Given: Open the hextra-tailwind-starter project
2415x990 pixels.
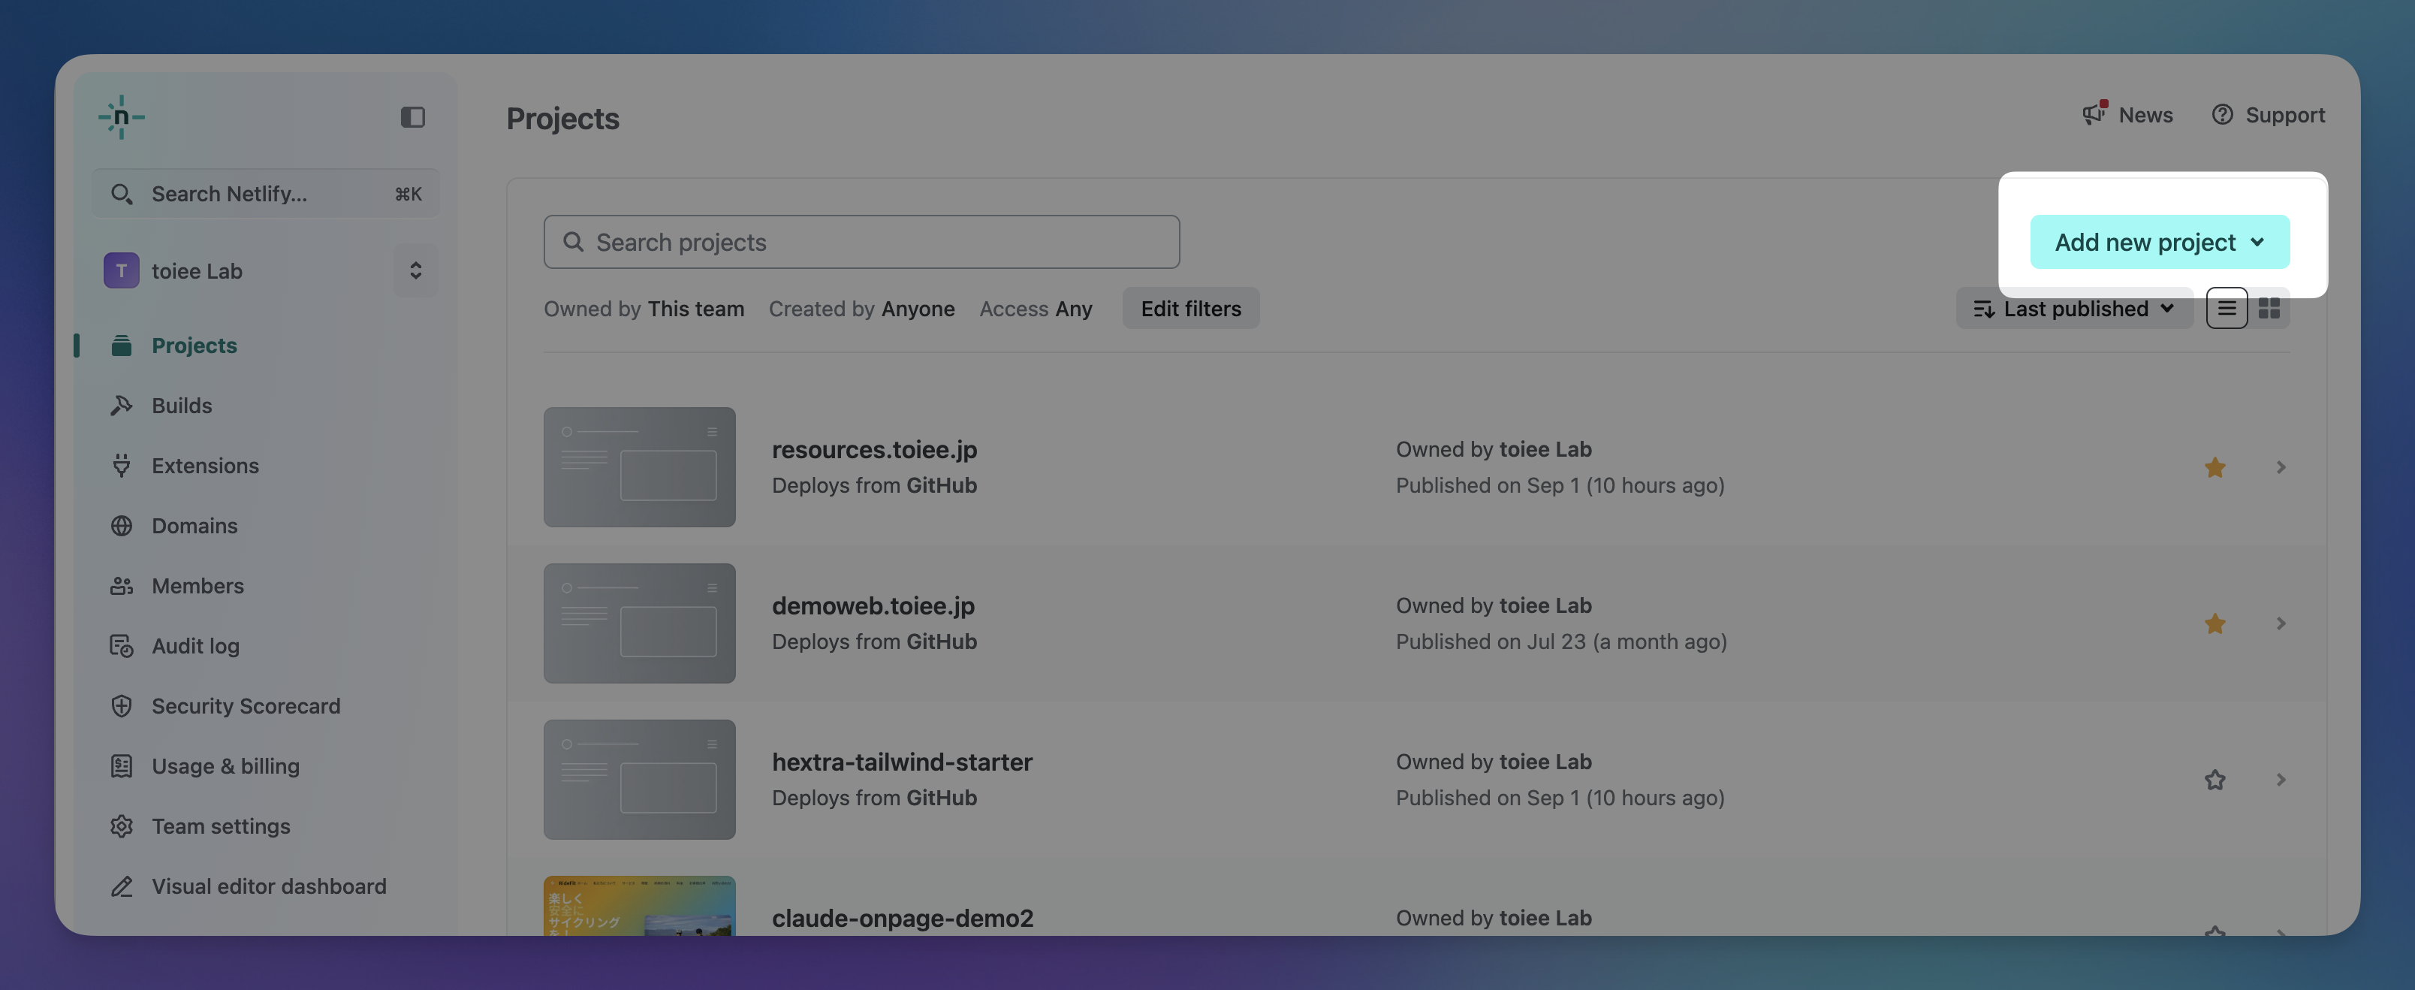Looking at the screenshot, I should tap(902, 761).
